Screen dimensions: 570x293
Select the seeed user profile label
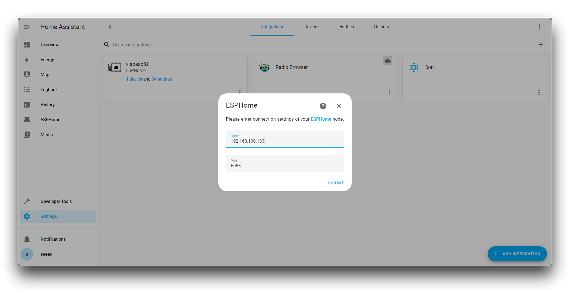(x=46, y=254)
